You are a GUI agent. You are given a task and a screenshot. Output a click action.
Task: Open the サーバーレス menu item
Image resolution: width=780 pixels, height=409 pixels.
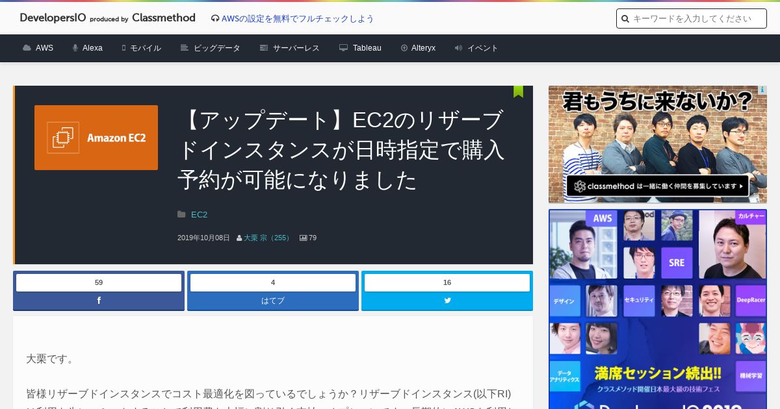(296, 48)
